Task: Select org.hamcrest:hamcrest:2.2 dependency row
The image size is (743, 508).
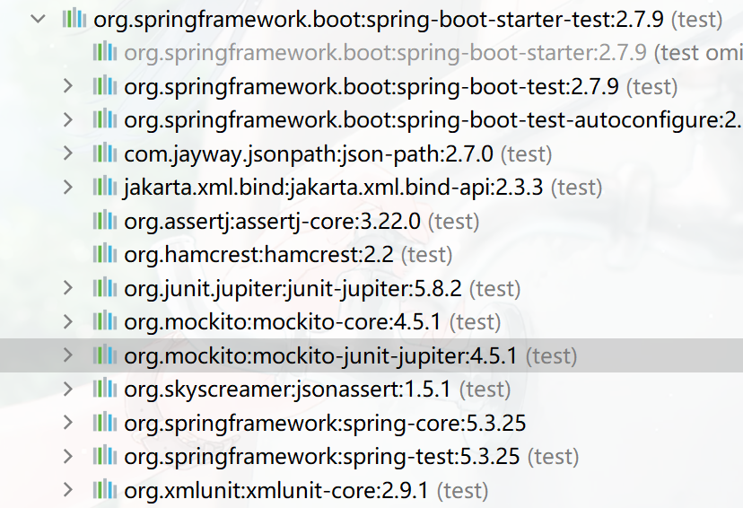Action: (371, 255)
